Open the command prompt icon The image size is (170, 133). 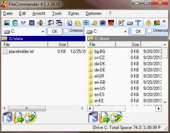click(x=103, y=23)
